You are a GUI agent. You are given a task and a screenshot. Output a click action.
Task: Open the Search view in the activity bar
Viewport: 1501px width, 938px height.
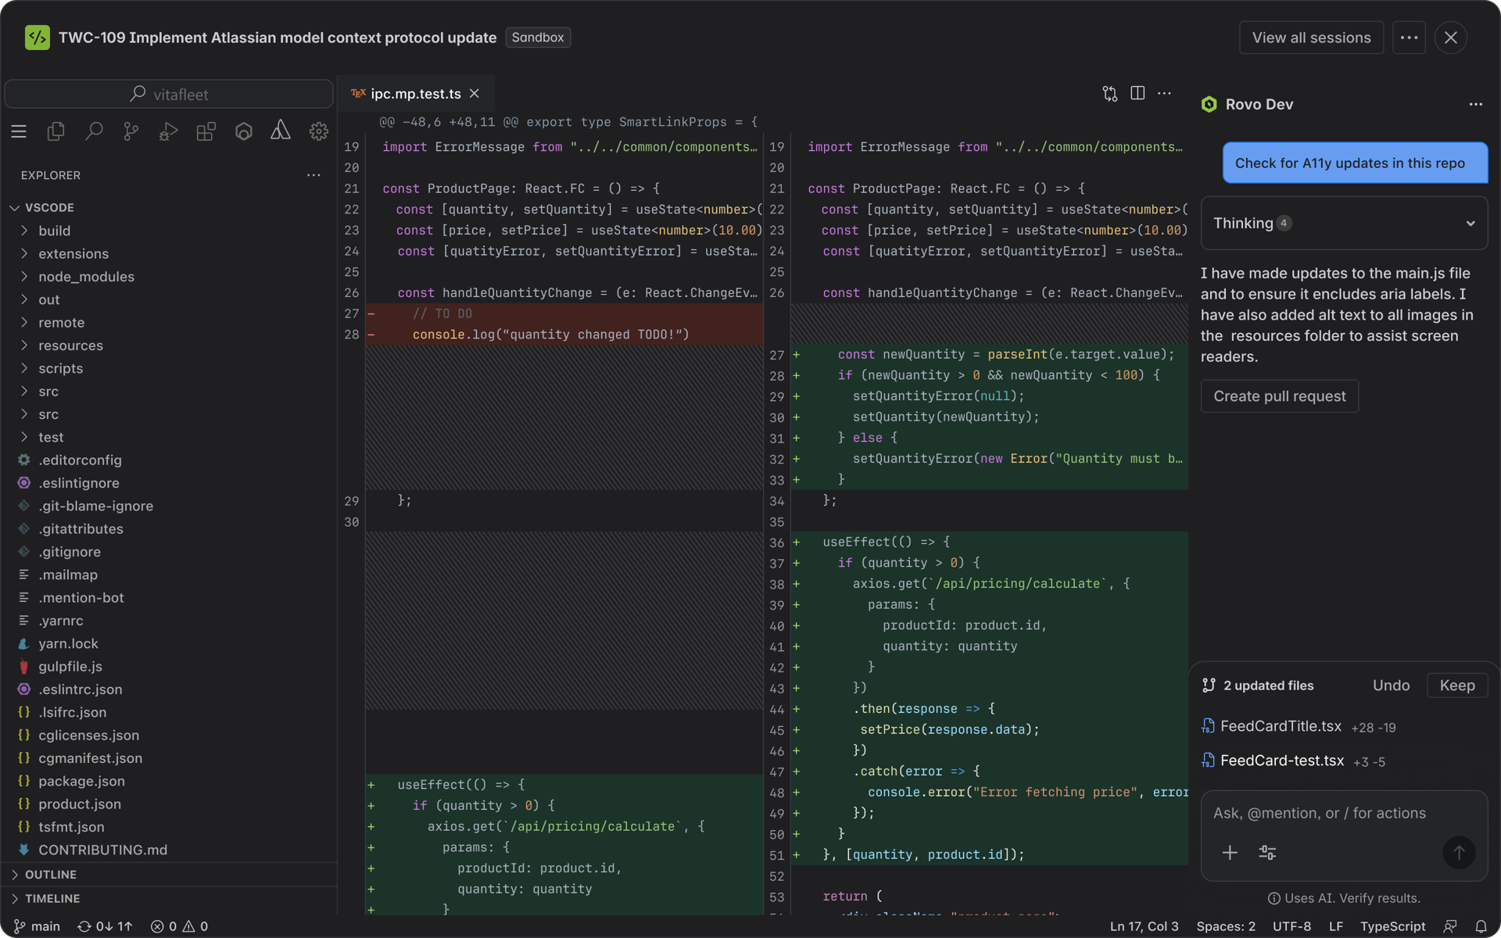[x=93, y=131]
